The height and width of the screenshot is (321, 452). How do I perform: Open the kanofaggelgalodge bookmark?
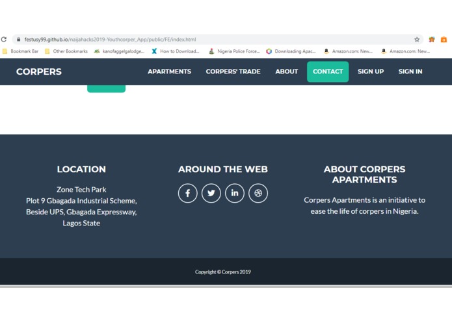point(120,51)
